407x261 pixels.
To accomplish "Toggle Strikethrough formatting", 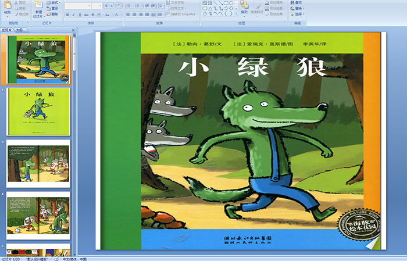I will coord(86,15).
